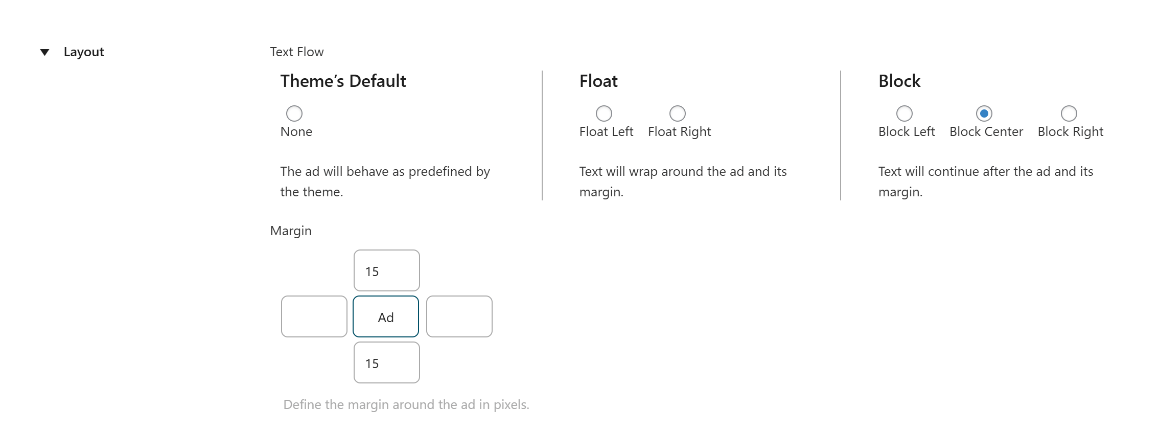Click the None label text

(x=295, y=131)
